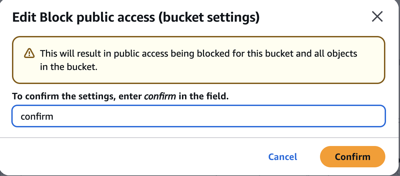The height and width of the screenshot is (176, 400).
Task: Focus the confirm text input field
Action: pyautogui.click(x=199, y=116)
